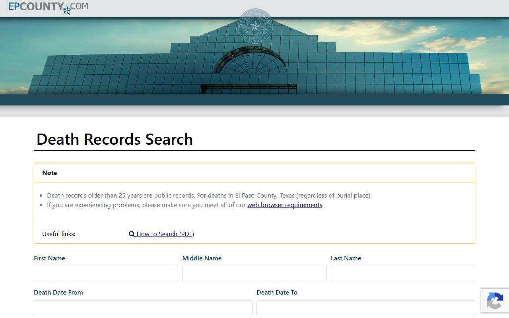Image resolution: width=509 pixels, height=318 pixels.
Task: Click the Death Date To field
Action: point(366,308)
